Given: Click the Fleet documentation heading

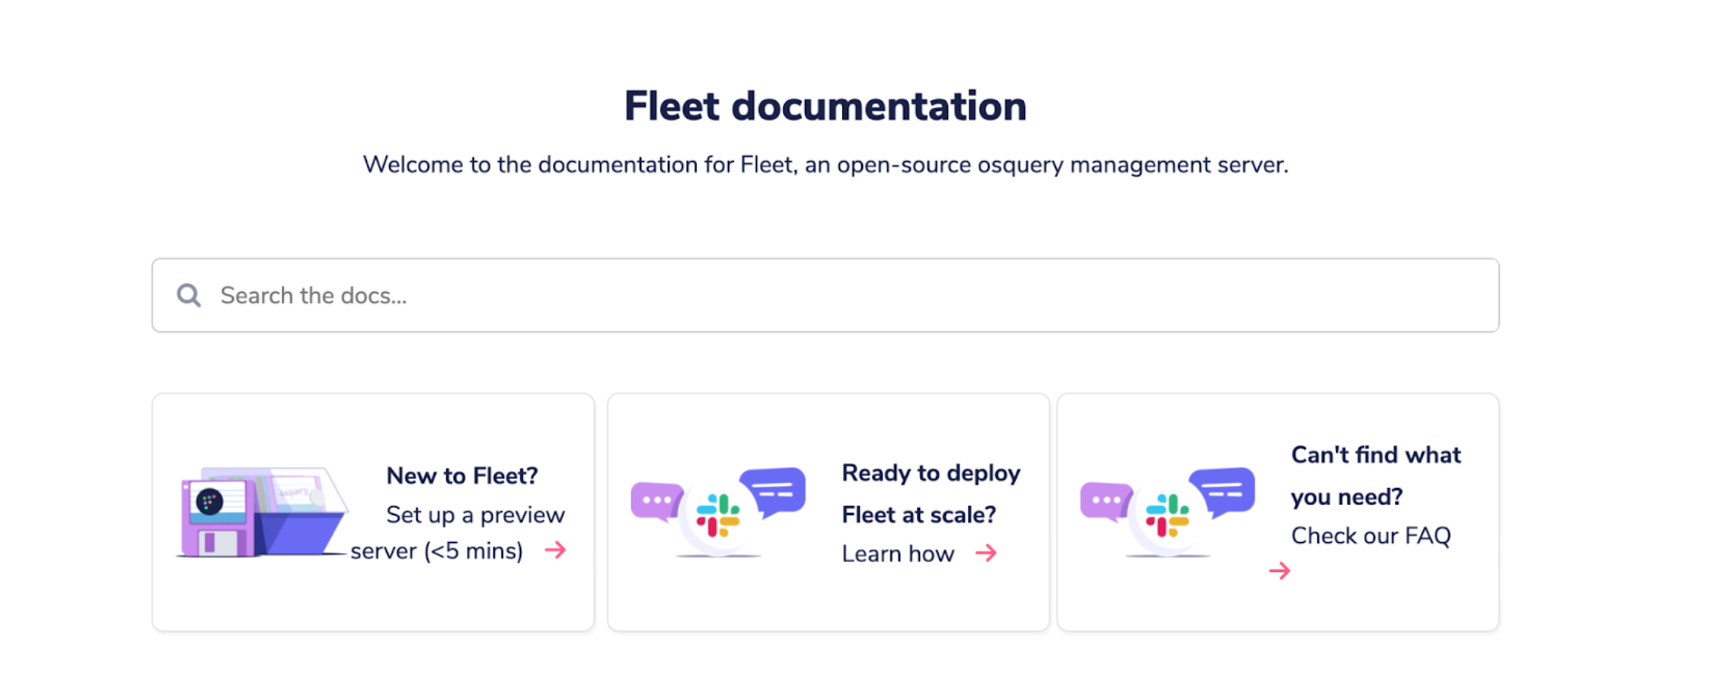Looking at the screenshot, I should pos(825,105).
